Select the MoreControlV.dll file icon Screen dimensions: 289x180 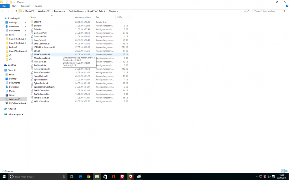pos(32,54)
